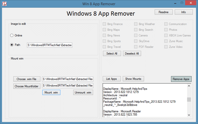
Task: Click the output log scrollbar thumb
Action: [x=189, y=99]
